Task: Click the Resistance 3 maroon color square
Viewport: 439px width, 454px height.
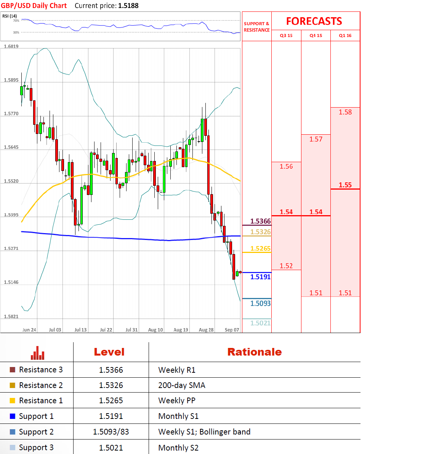Action: (x=13, y=370)
